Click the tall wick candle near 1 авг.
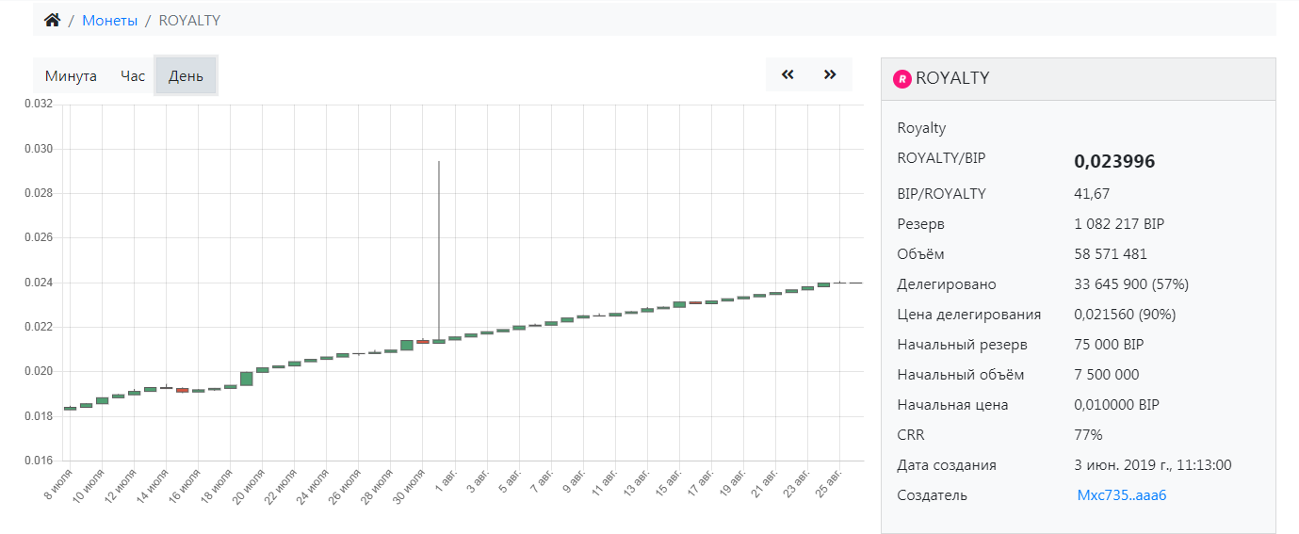Screen dimensions: 1299x534 point(439,340)
